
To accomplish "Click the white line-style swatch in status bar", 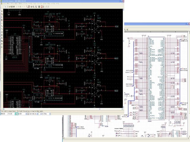I will tap(39, 114).
